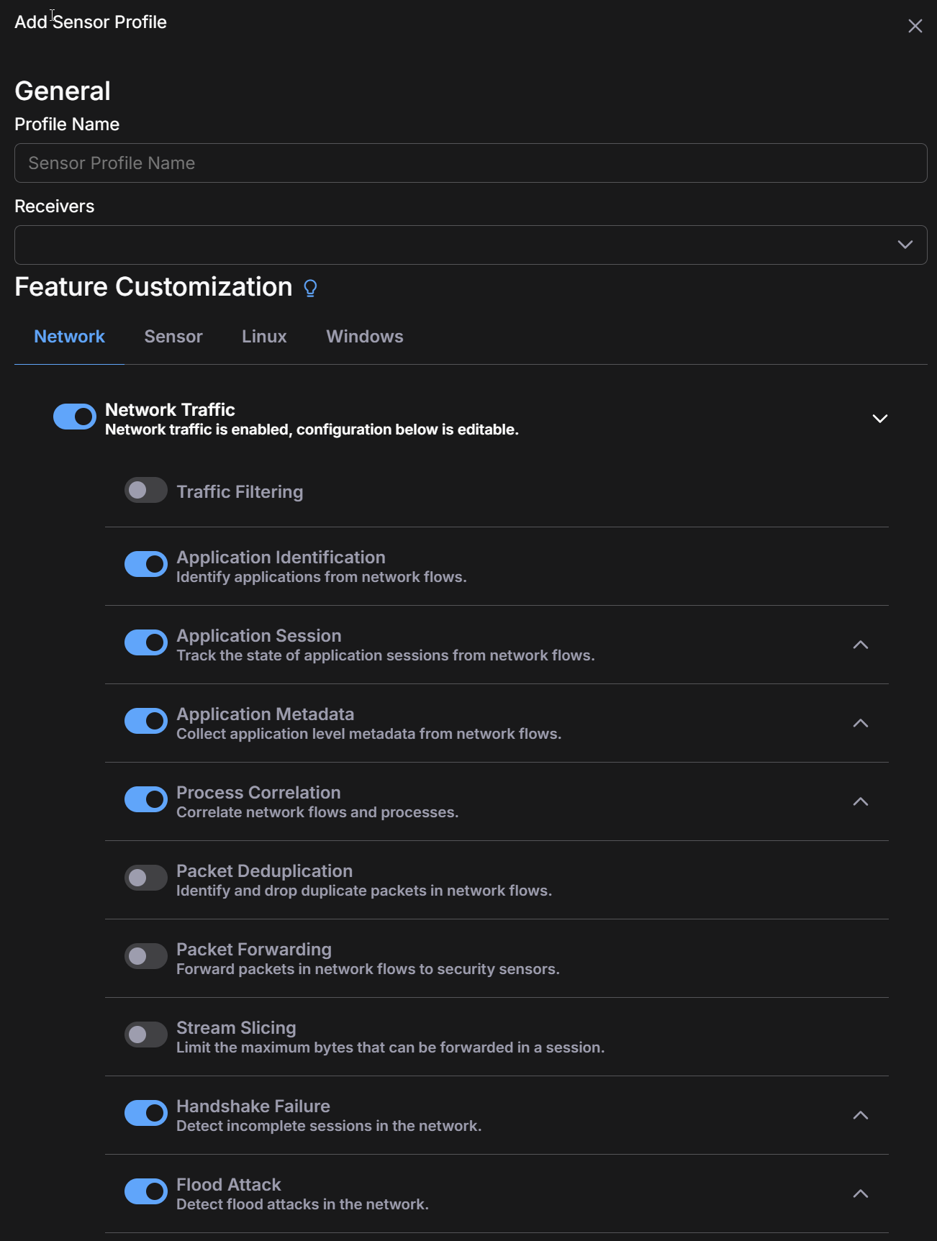Image resolution: width=937 pixels, height=1241 pixels.
Task: Disable the Flood Attack toggle
Action: click(146, 1192)
